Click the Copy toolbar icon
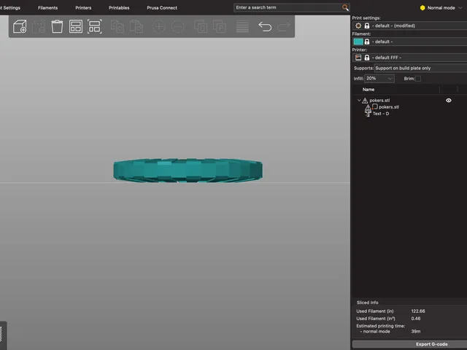Image resolution: width=467 pixels, height=350 pixels. click(x=117, y=26)
